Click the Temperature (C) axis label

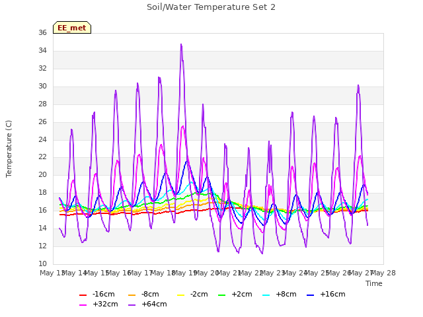click(x=9, y=149)
